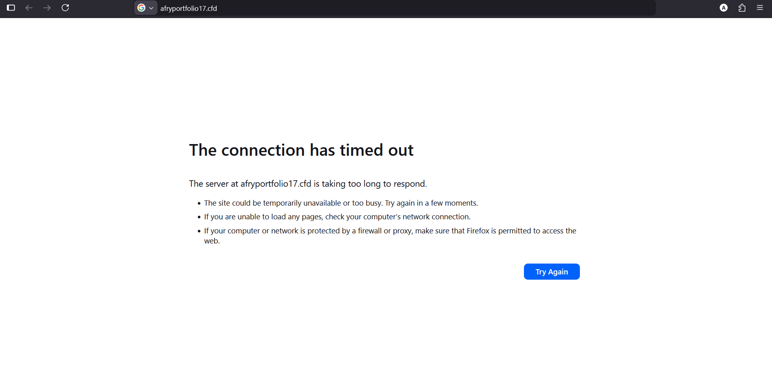Screen dimensions: 772x371
Task: Click afryportfolio17.cfd text in address bar
Action: [188, 8]
